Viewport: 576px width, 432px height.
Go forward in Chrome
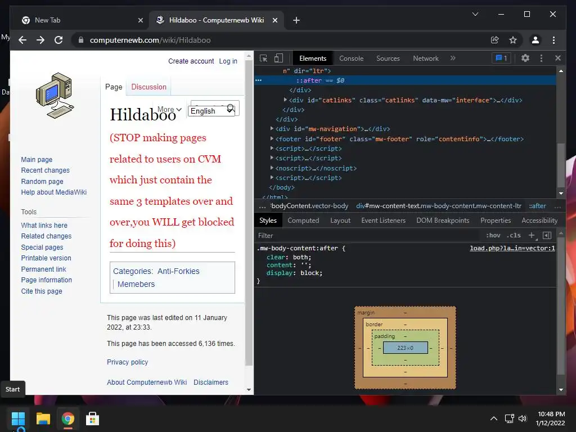click(x=40, y=40)
